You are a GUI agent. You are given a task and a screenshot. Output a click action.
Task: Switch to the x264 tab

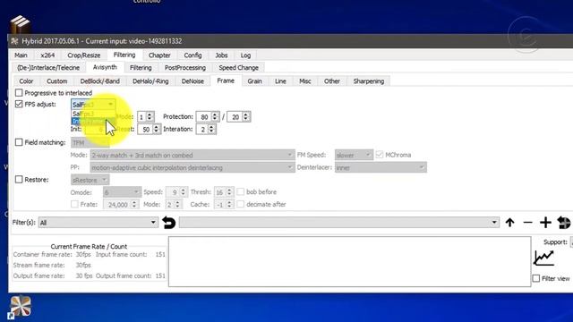point(47,55)
